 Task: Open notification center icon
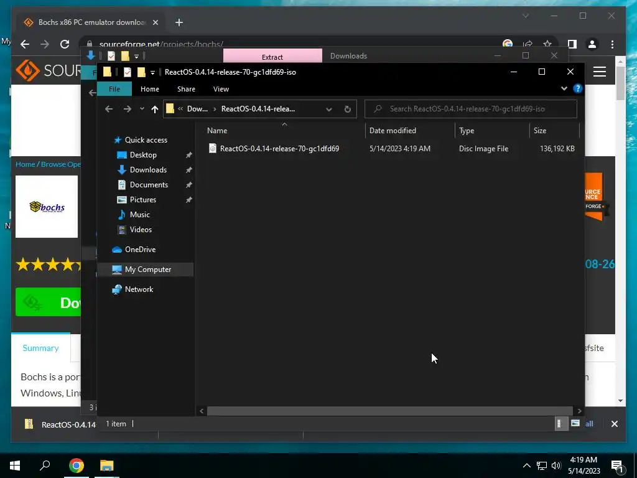617,466
